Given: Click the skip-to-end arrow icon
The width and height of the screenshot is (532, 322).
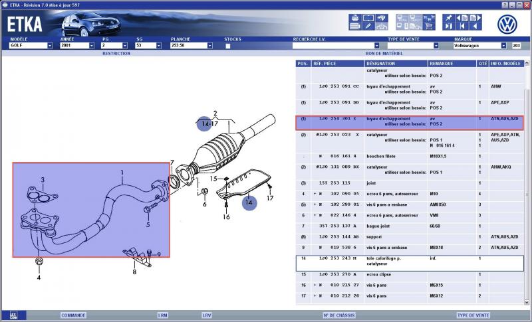Looking at the screenshot, I should (x=448, y=27).
